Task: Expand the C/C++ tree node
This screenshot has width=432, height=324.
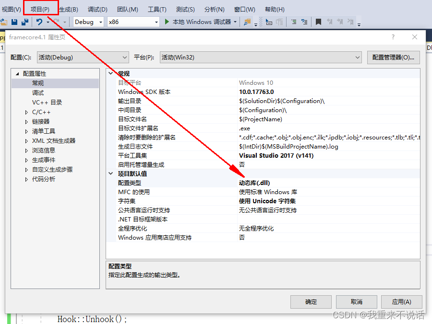Action: [x=26, y=112]
